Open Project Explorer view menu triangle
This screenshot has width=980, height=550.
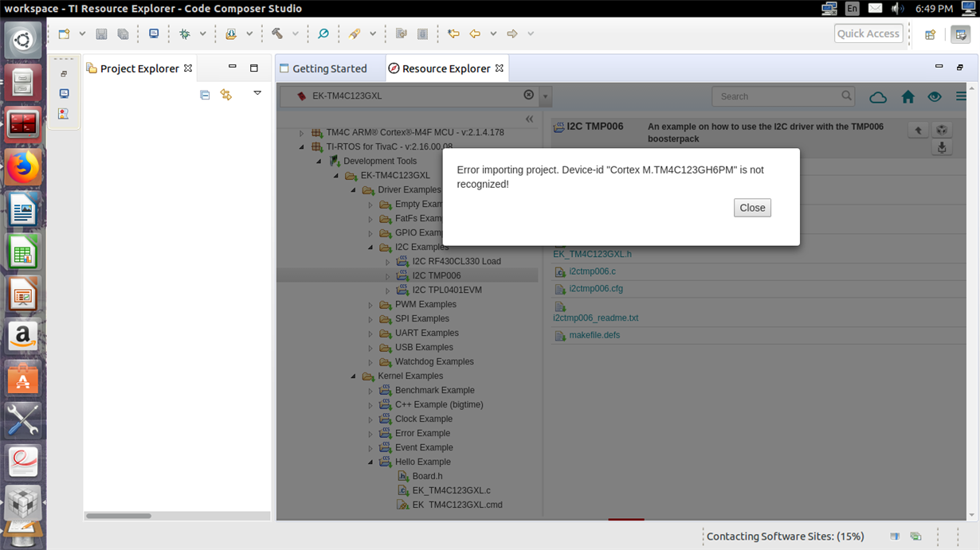257,94
